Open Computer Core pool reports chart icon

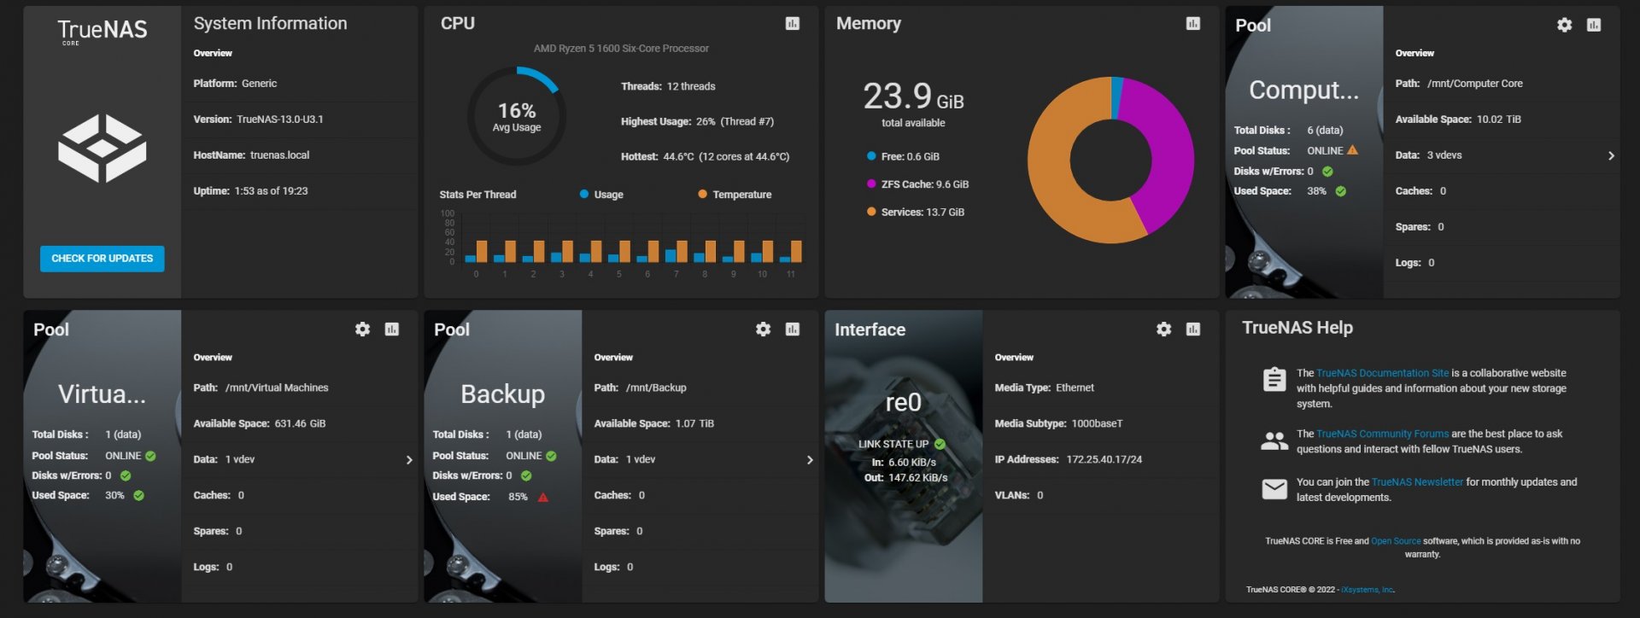1593,26
